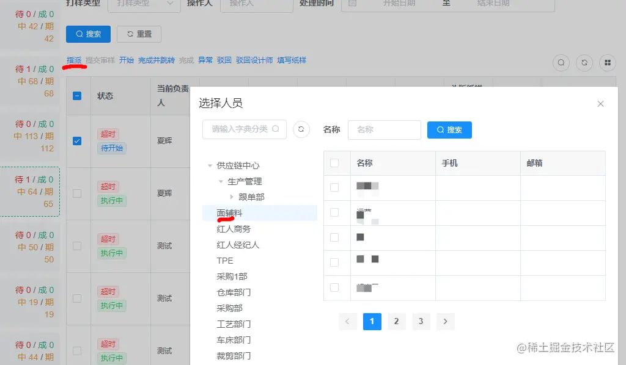626x365 pixels.
Task: Go to the next page of personnel
Action: (445, 322)
